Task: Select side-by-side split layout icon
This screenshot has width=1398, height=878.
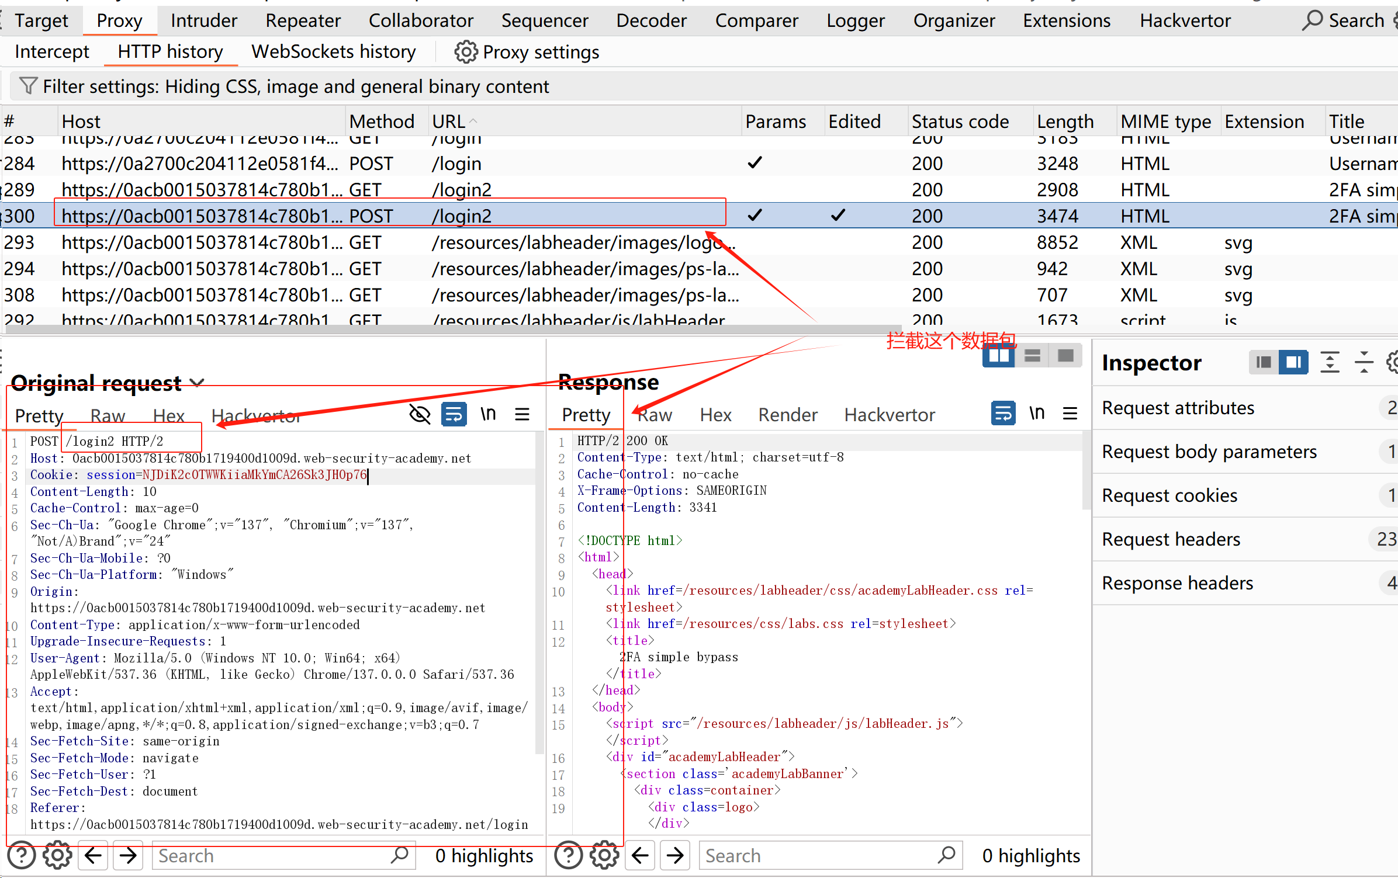Action: 998,356
